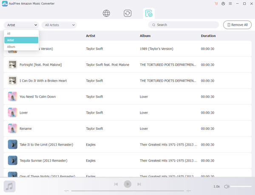
Task: Choose Album in the filter list
Action: tap(21, 47)
